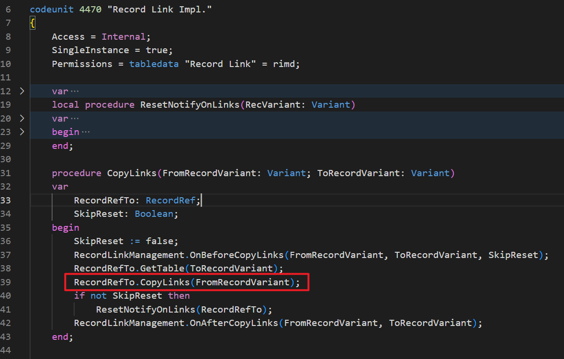Unfold the collapsed begin block on line 23
This screenshot has width=564, height=359.
tap(22, 132)
